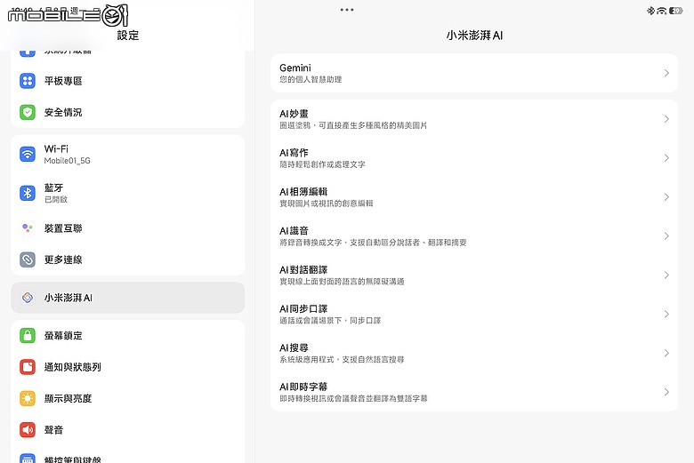694x463 pixels.
Task: Open the 平板專區 settings icon
Action: pos(28,81)
